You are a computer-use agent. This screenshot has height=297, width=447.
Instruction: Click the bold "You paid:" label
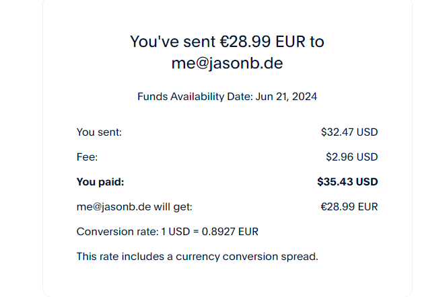point(100,182)
